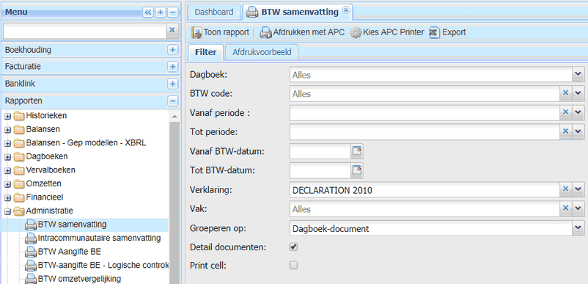Click the Vanaf BTW-datum date field
588x284 pixels.
click(320, 151)
